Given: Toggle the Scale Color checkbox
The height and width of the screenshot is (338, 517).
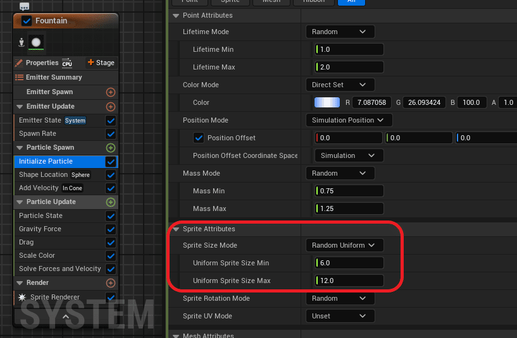Looking at the screenshot, I should tap(111, 256).
